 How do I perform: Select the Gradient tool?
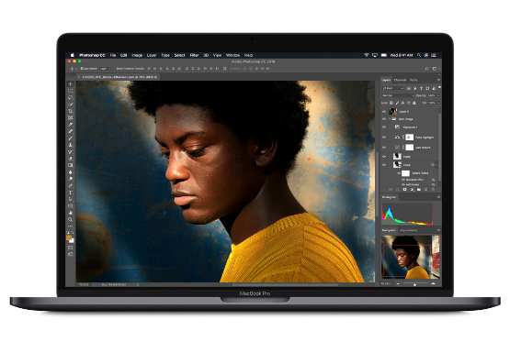(71, 165)
